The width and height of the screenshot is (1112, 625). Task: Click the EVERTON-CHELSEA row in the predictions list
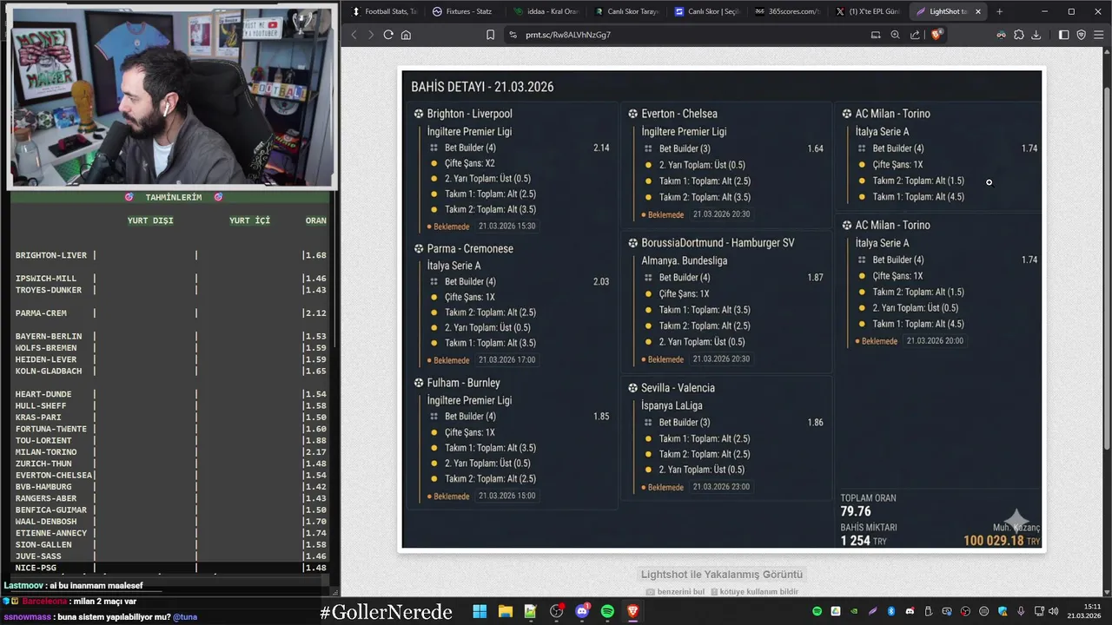(x=170, y=476)
